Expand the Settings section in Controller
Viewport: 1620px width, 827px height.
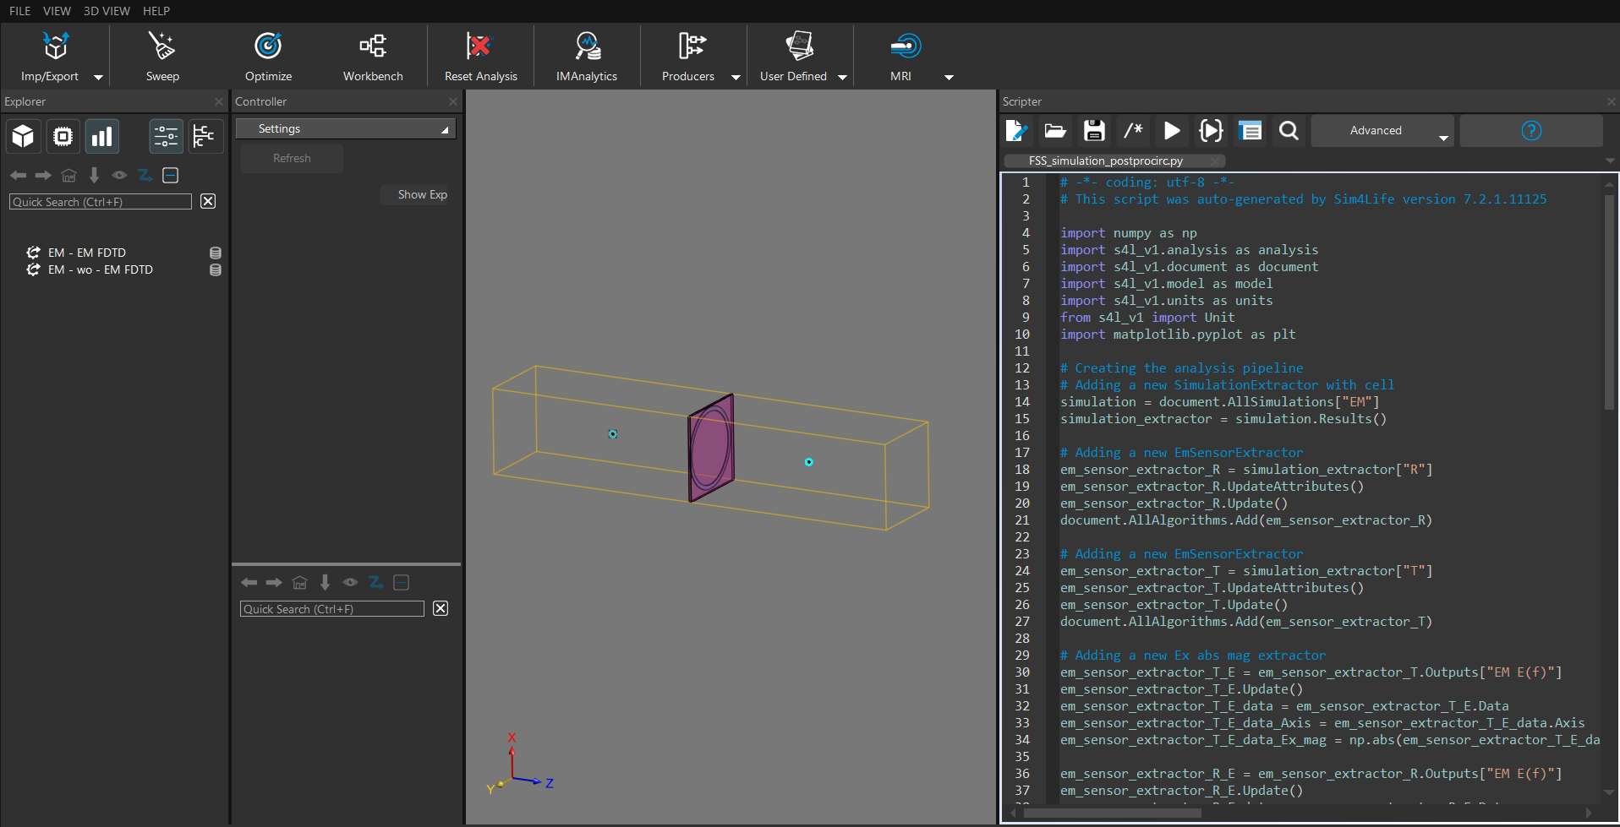[345, 128]
